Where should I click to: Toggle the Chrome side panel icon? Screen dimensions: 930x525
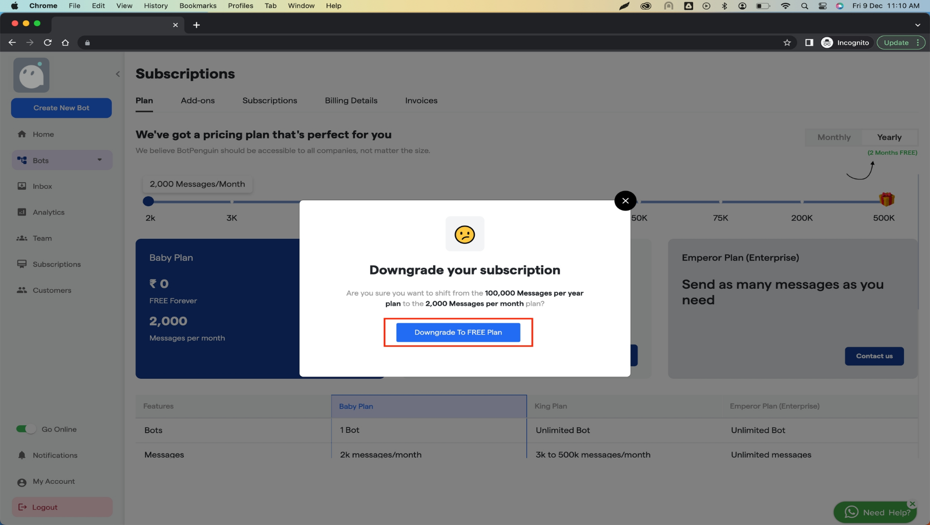click(809, 43)
